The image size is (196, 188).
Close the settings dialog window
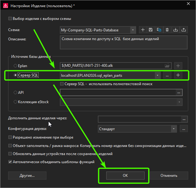pyautogui.click(x=189, y=4)
